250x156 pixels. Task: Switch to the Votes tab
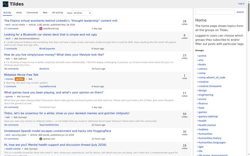(19, 12)
